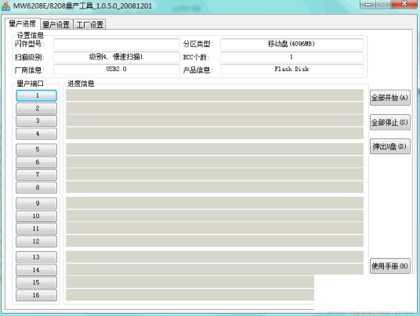Select production port 10 button

[36, 217]
